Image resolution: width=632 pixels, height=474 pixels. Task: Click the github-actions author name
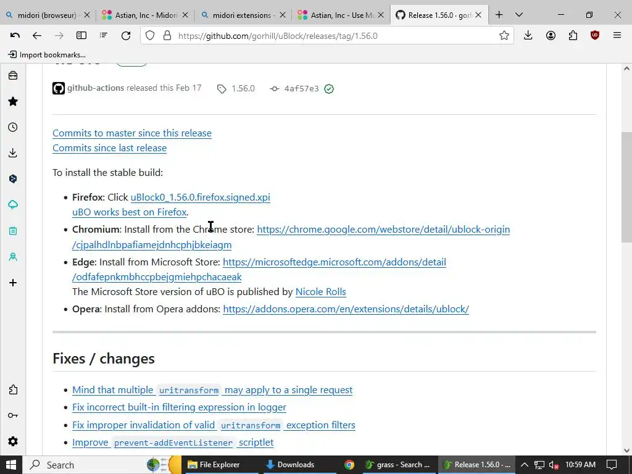point(96,88)
